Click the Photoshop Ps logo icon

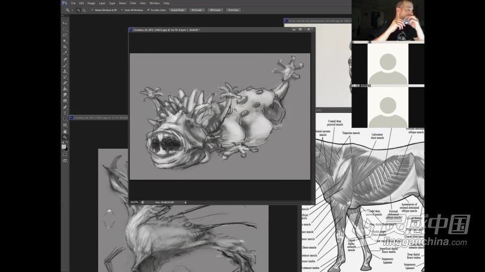pos(64,3)
